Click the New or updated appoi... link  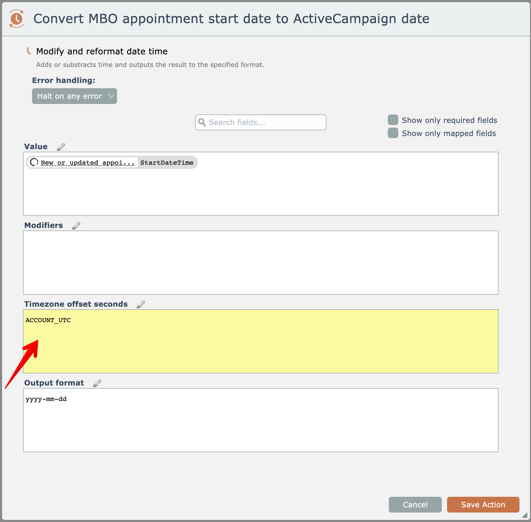(88, 163)
